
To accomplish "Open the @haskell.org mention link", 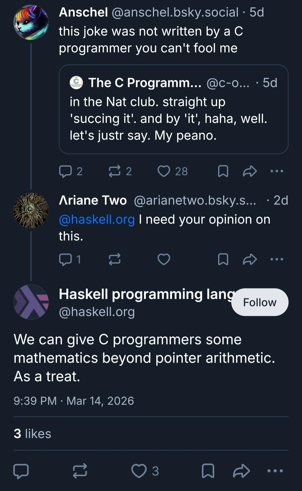I will (x=96, y=220).
